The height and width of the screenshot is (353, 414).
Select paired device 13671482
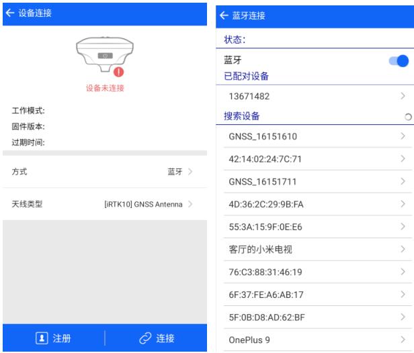[315, 97]
